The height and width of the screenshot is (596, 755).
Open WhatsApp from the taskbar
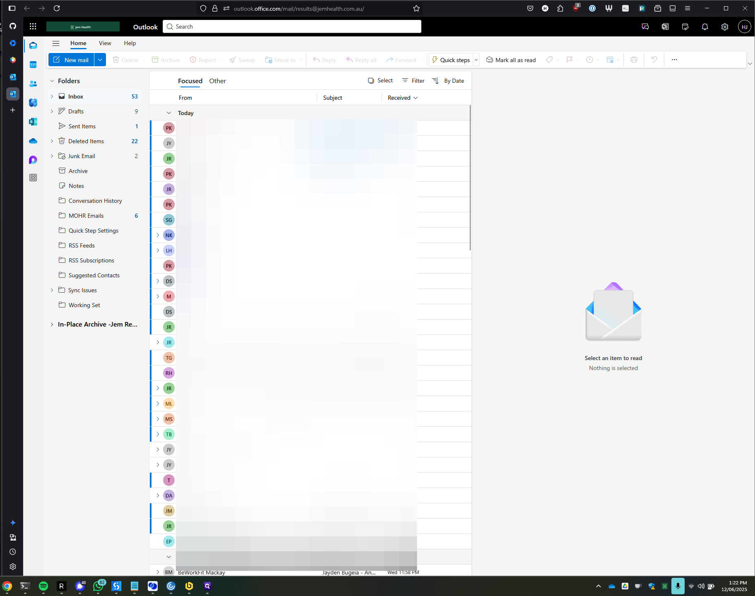(98, 586)
